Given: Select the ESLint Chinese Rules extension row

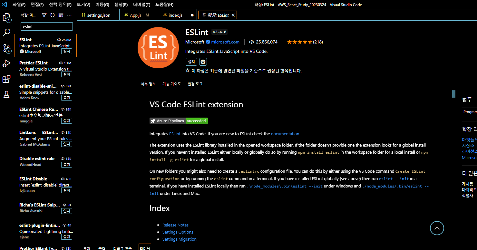Looking at the screenshot, I should pos(45,115).
